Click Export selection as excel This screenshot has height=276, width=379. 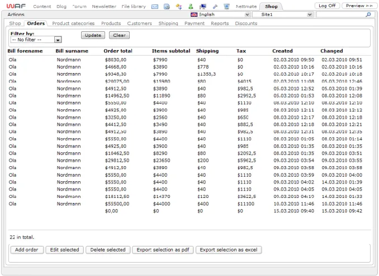point(229,250)
